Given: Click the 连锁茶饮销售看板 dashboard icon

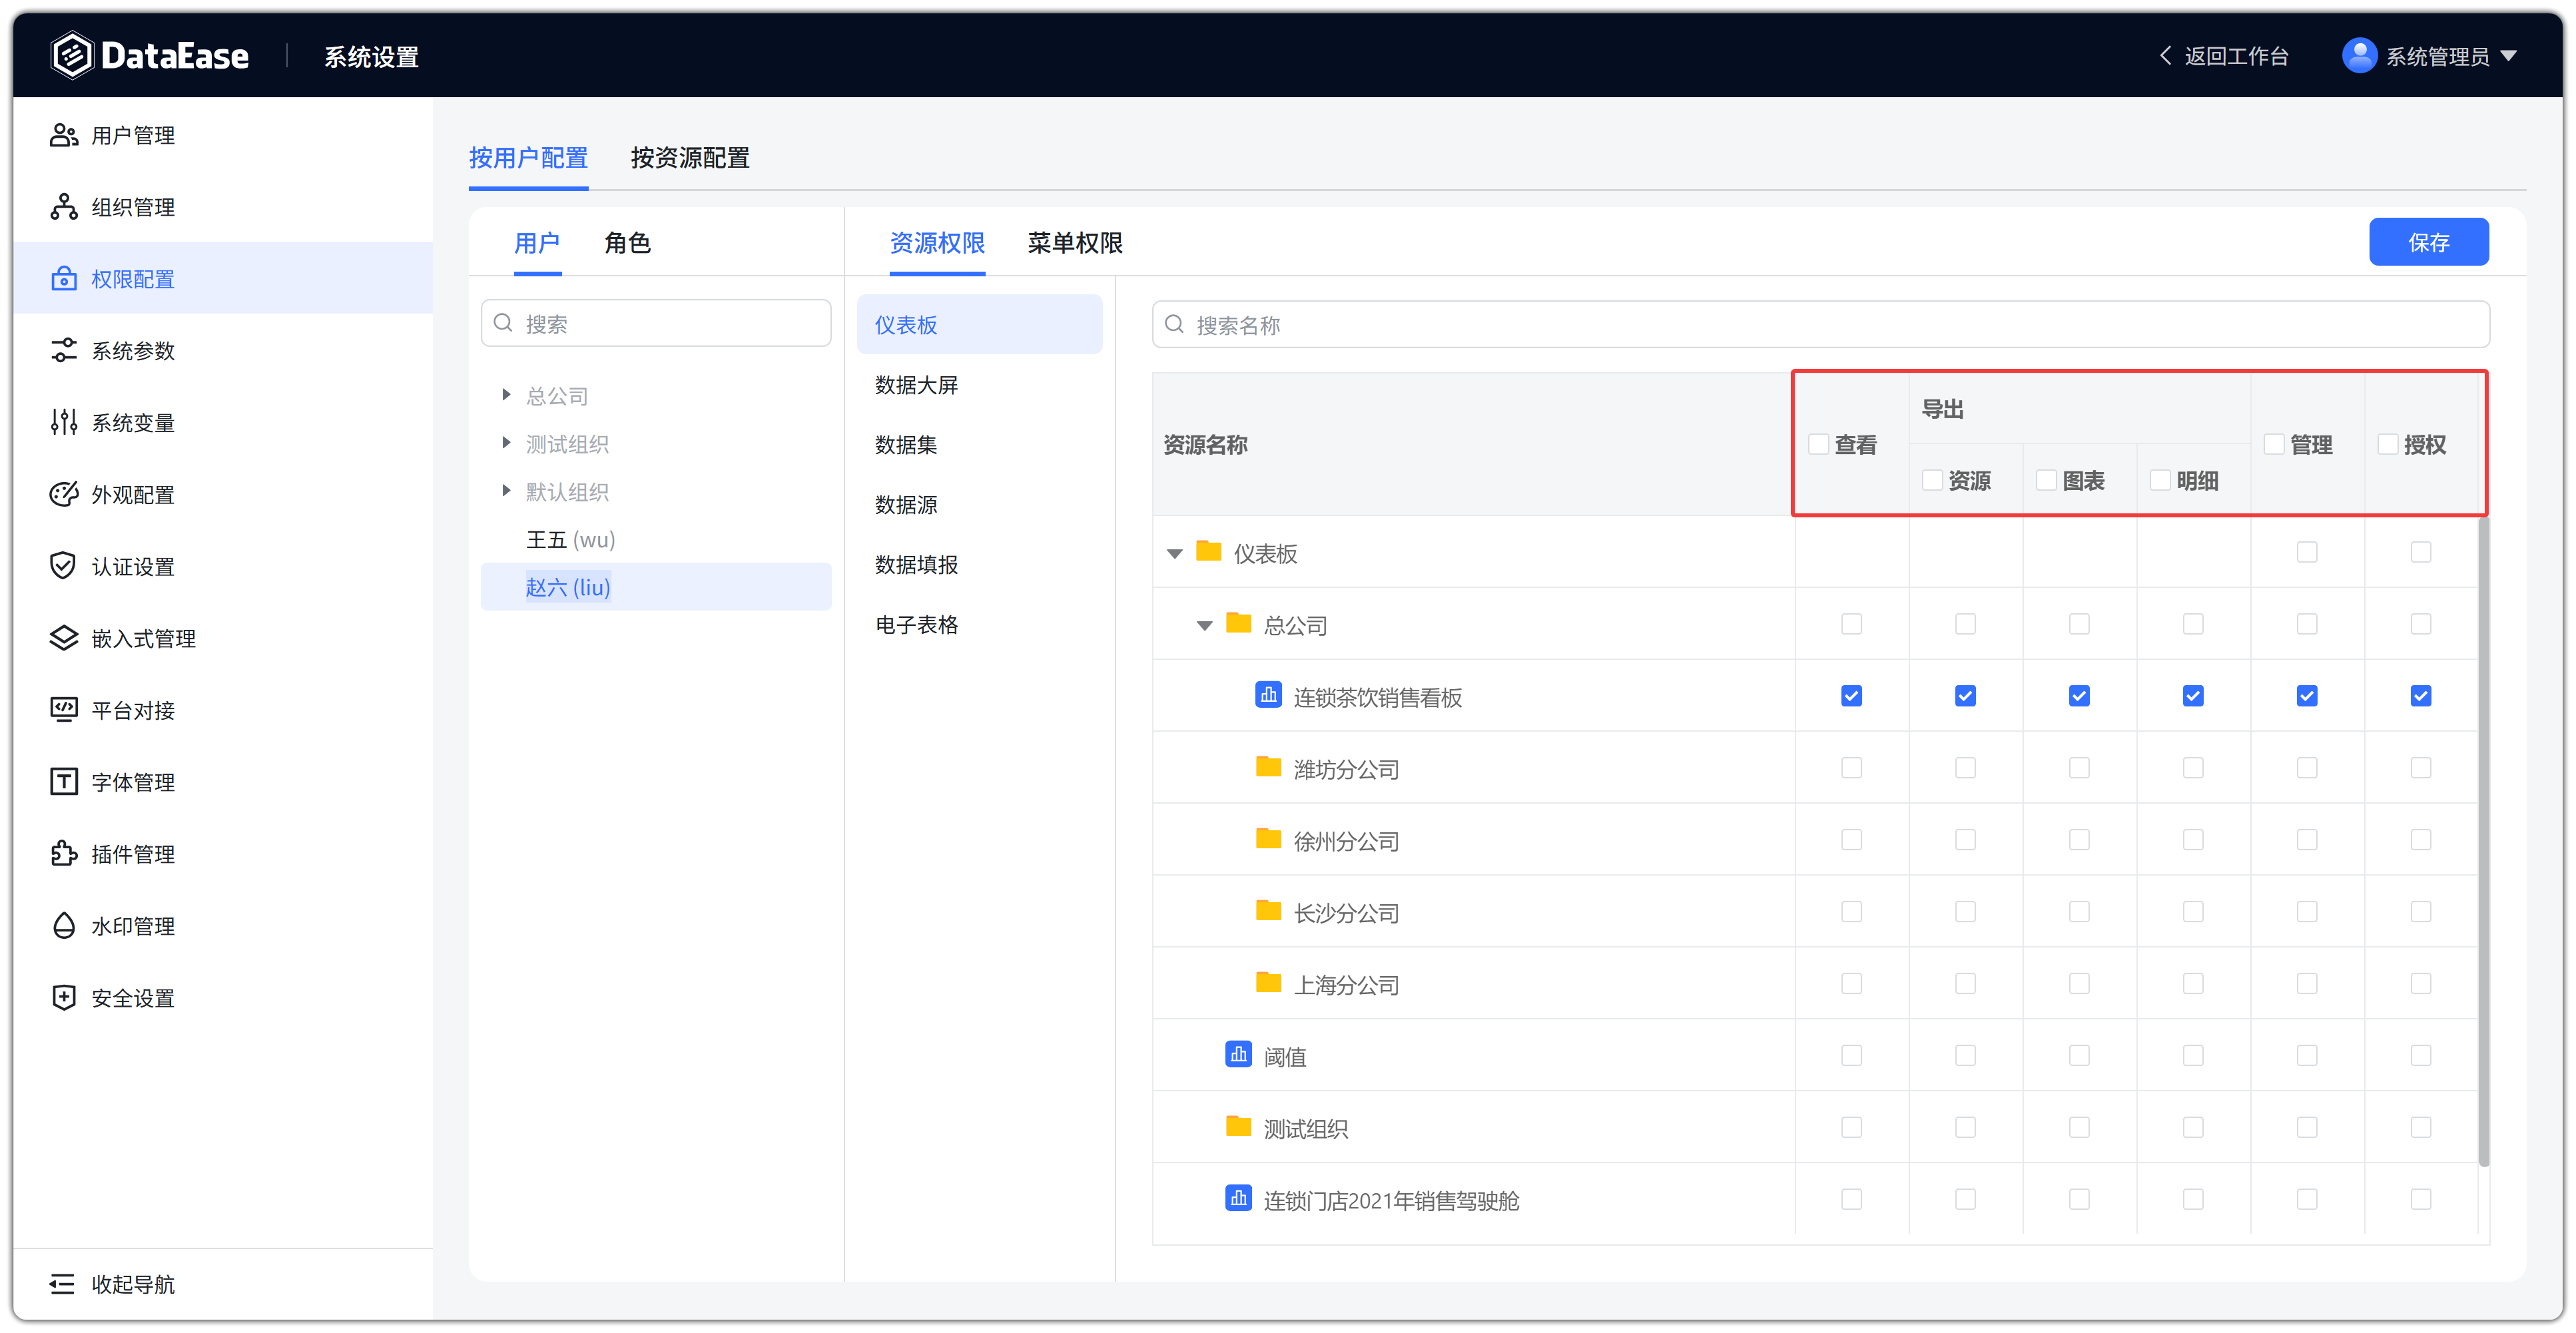Looking at the screenshot, I should tap(1269, 695).
